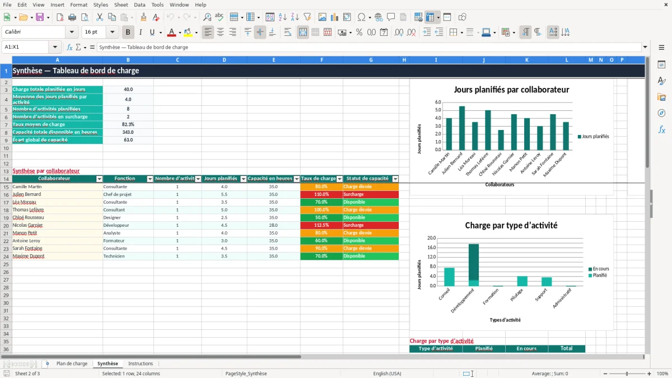This screenshot has width=672, height=378.
Task: Insert a comment
Action: click(391, 17)
